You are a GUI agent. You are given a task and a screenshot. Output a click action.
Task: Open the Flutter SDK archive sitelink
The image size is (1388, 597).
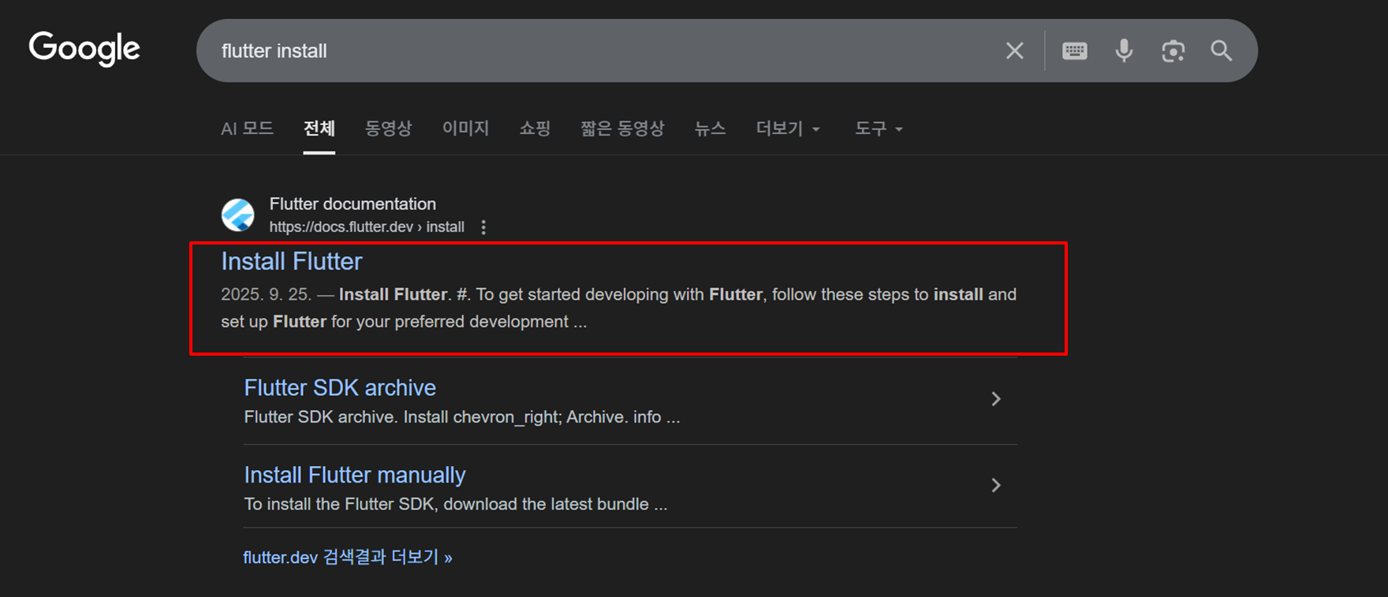coord(340,387)
